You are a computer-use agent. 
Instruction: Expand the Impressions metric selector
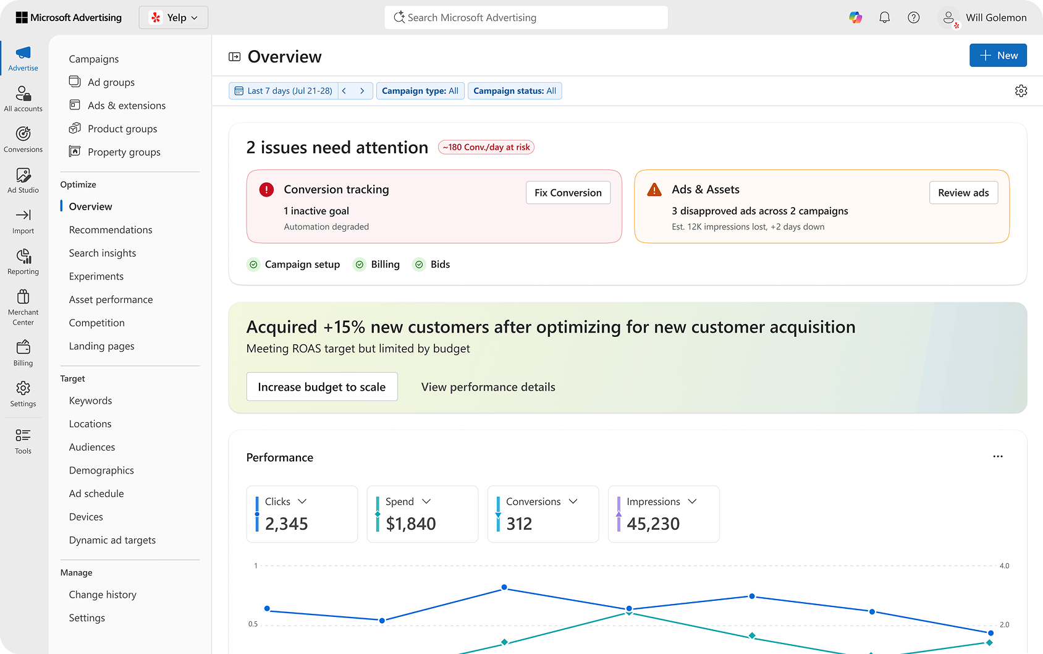click(693, 501)
